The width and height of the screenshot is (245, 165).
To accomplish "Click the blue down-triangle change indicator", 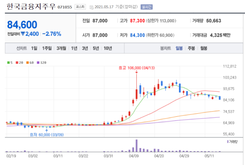I will click(23, 34).
